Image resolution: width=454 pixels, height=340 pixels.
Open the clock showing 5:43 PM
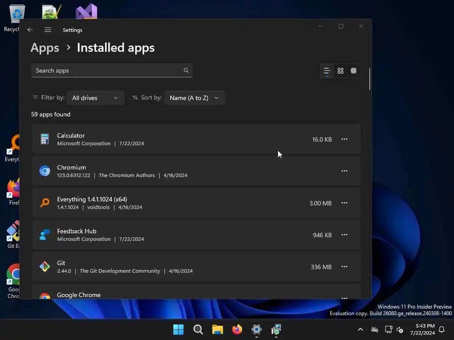pos(423,329)
